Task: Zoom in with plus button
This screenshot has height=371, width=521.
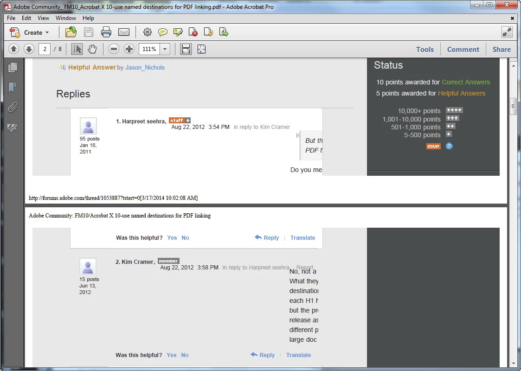Action: [129, 49]
